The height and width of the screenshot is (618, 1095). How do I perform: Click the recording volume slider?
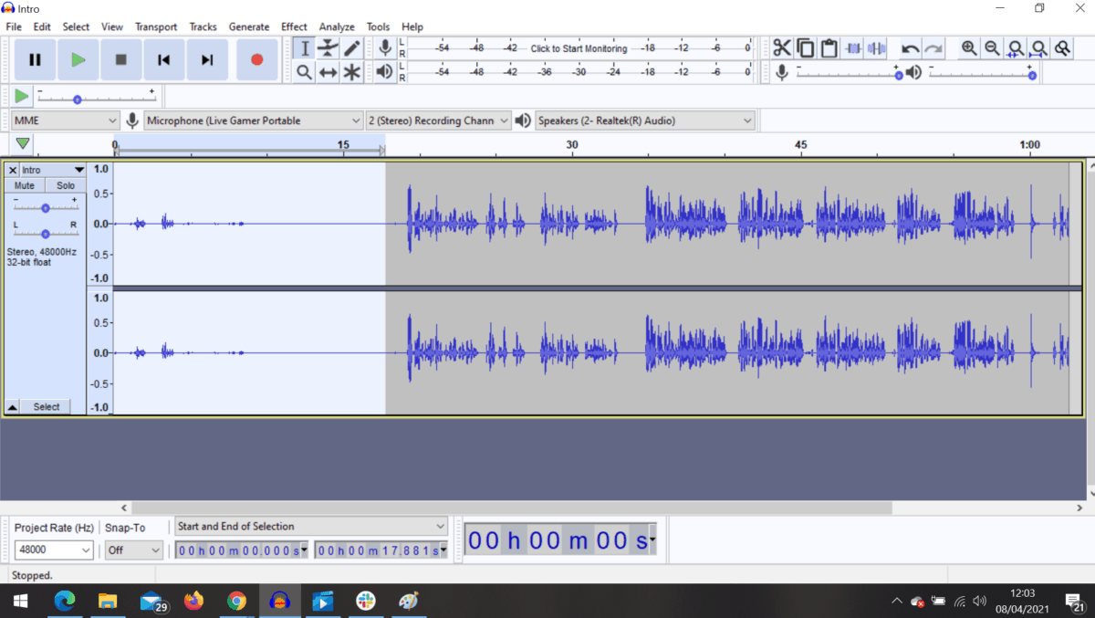click(x=848, y=73)
